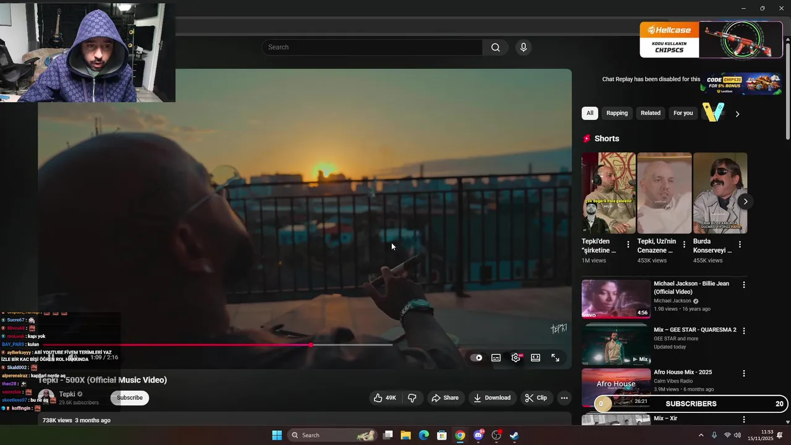Create a clip with the Clip button
The width and height of the screenshot is (791, 445).
[536, 398]
